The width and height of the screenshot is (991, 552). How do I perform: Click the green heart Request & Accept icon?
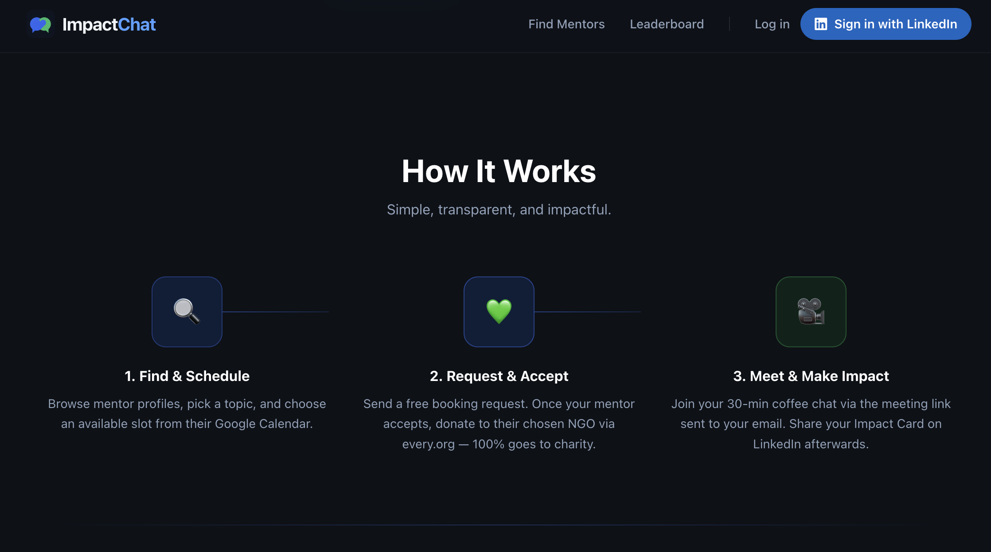[499, 311]
